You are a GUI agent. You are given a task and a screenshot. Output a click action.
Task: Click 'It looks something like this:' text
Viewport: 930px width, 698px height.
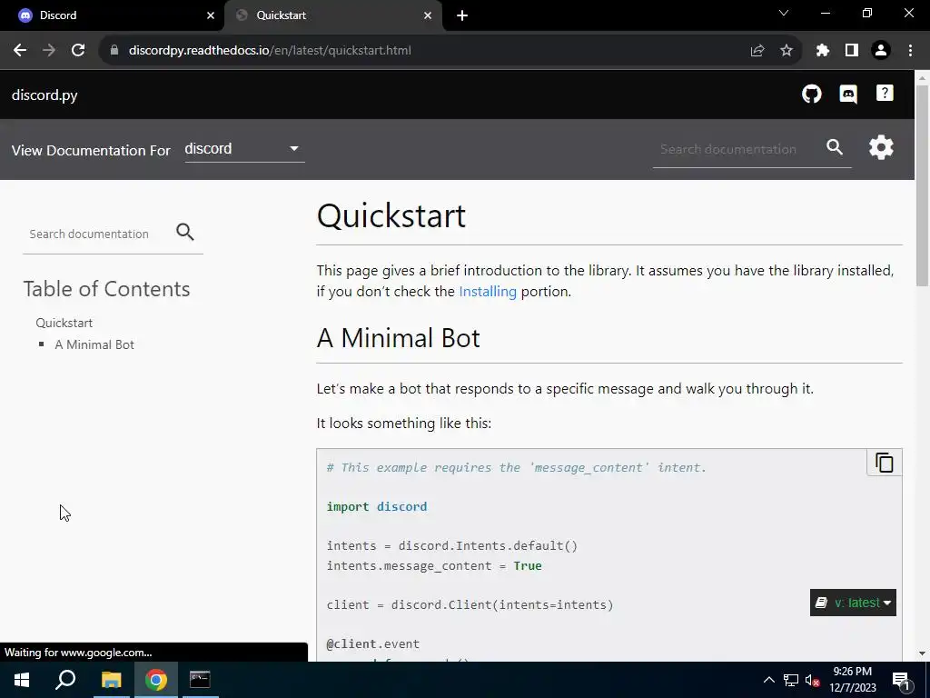point(404,424)
